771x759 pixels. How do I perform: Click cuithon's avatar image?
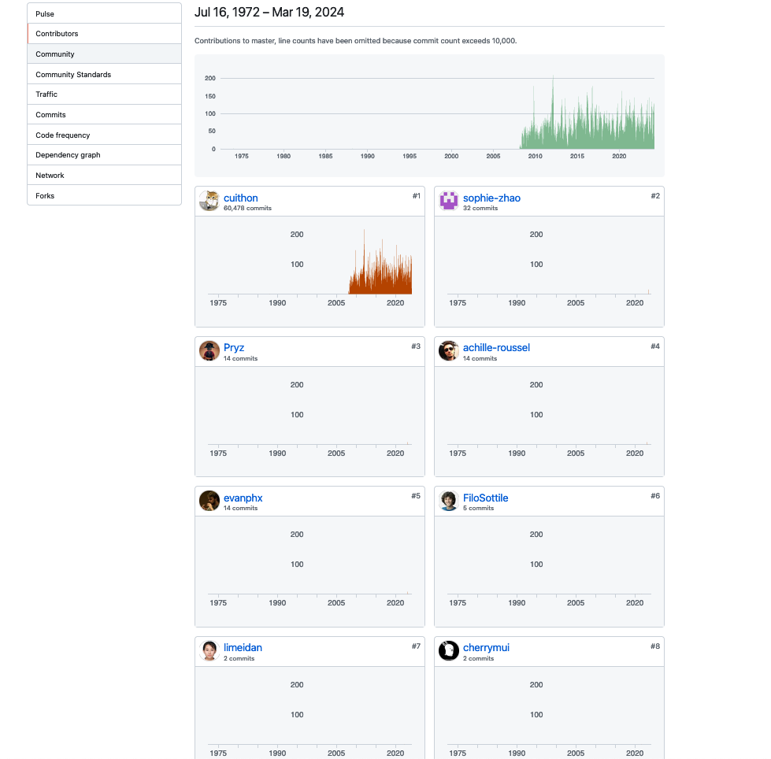coord(209,201)
